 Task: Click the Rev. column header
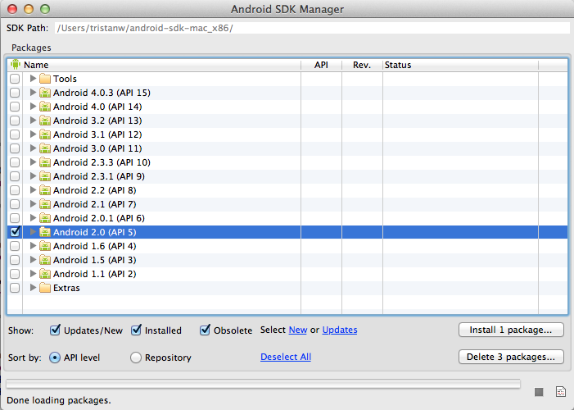tap(362, 65)
